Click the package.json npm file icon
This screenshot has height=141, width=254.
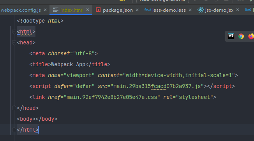click(x=98, y=10)
